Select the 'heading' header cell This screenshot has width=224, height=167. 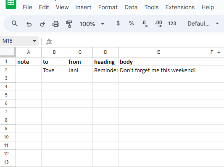pyautogui.click(x=105, y=62)
